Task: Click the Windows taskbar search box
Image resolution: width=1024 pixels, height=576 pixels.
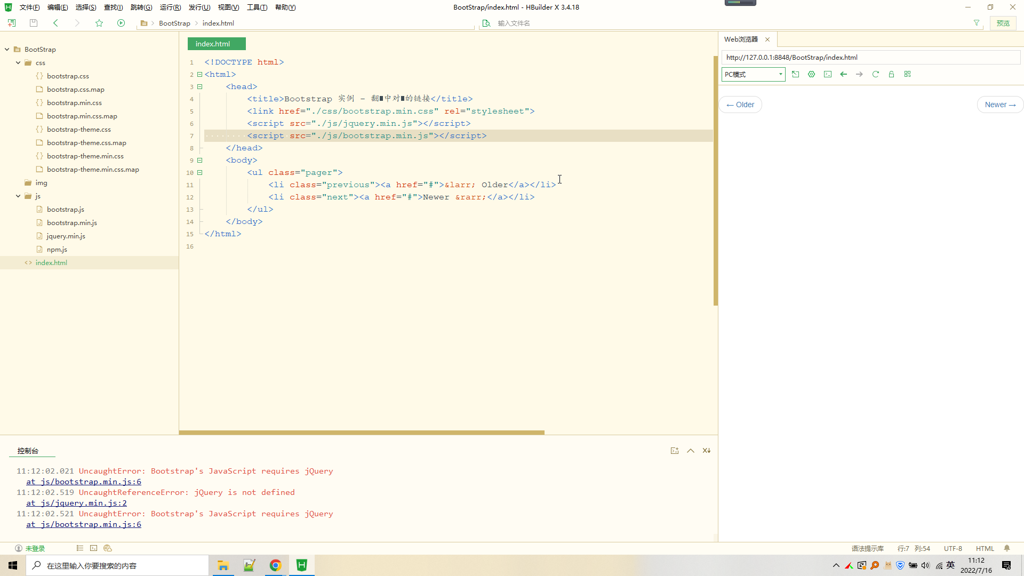Action: pyautogui.click(x=117, y=565)
